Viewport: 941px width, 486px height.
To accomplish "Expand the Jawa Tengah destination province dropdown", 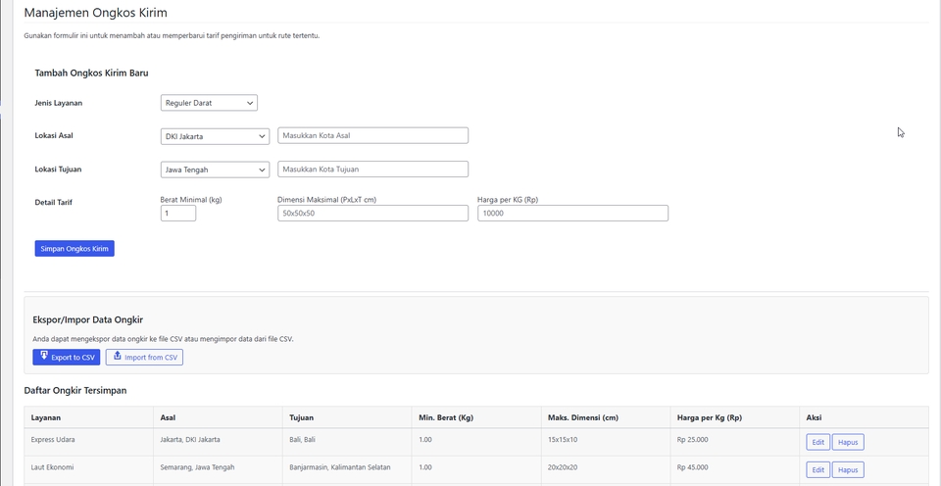I will 215,170.
